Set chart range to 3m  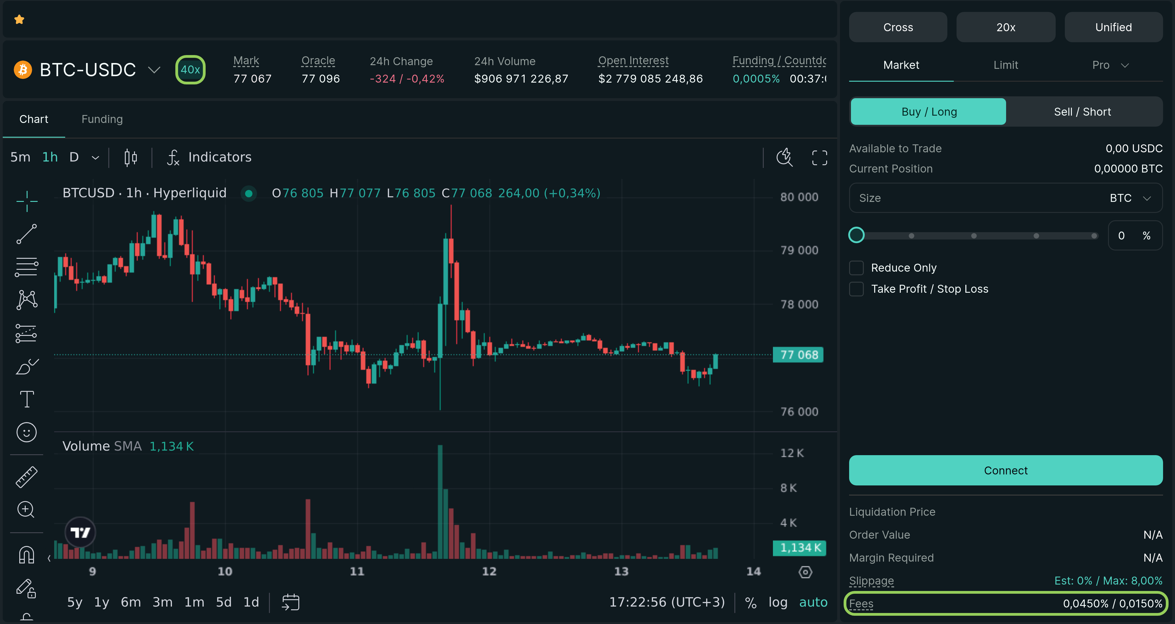click(x=162, y=603)
